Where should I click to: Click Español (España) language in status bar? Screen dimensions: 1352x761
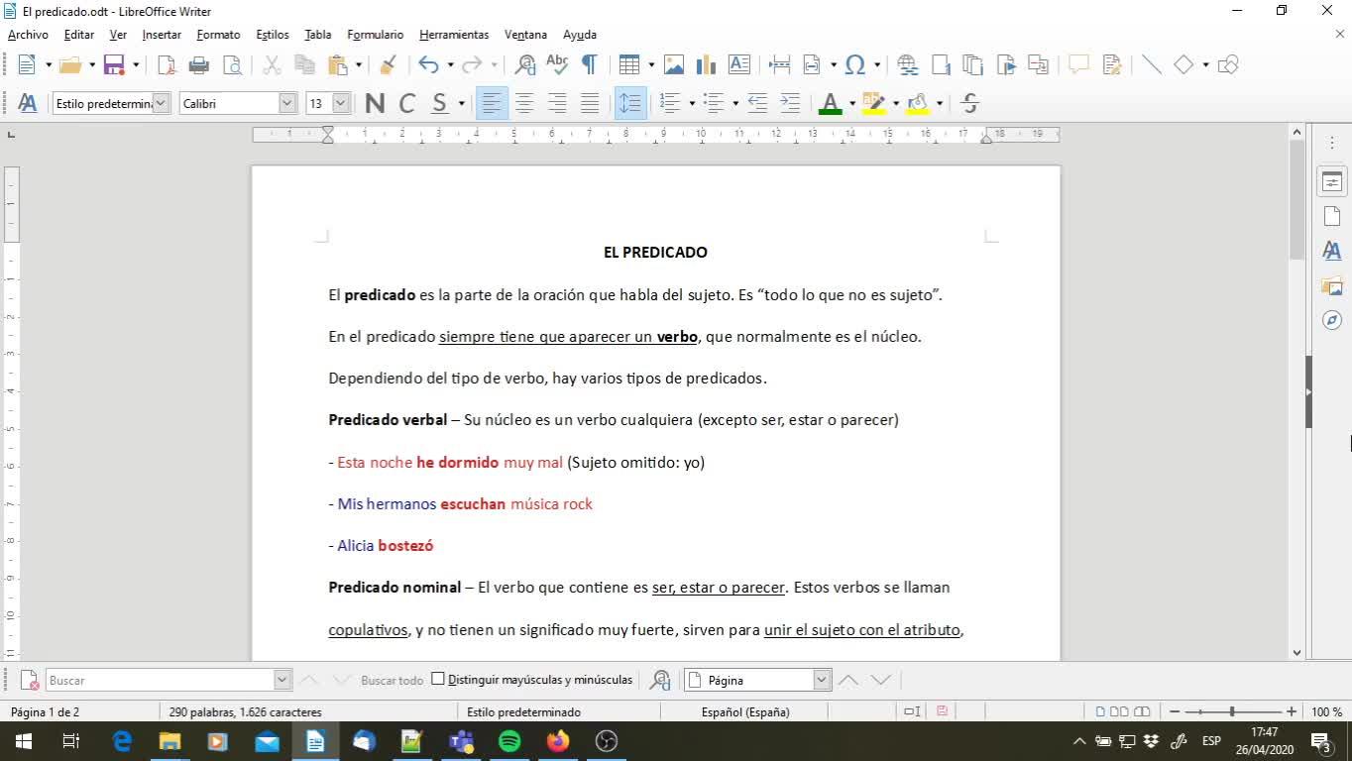(x=745, y=711)
